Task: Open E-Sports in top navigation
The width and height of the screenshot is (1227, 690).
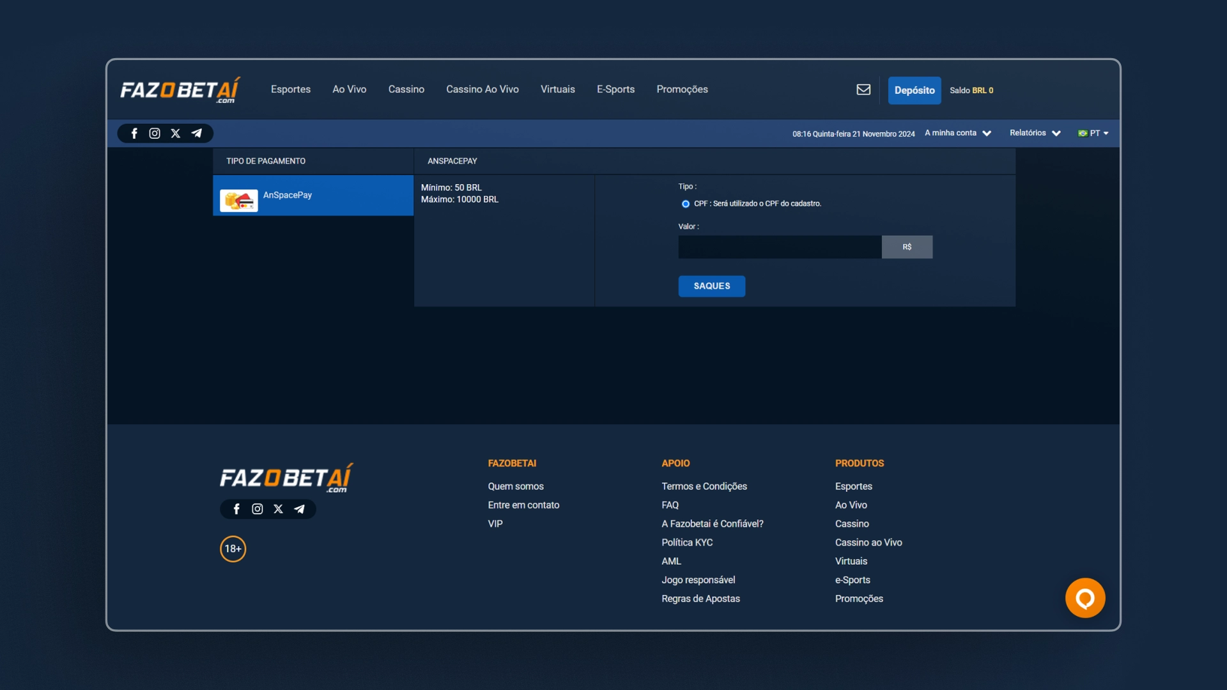Action: pos(616,89)
